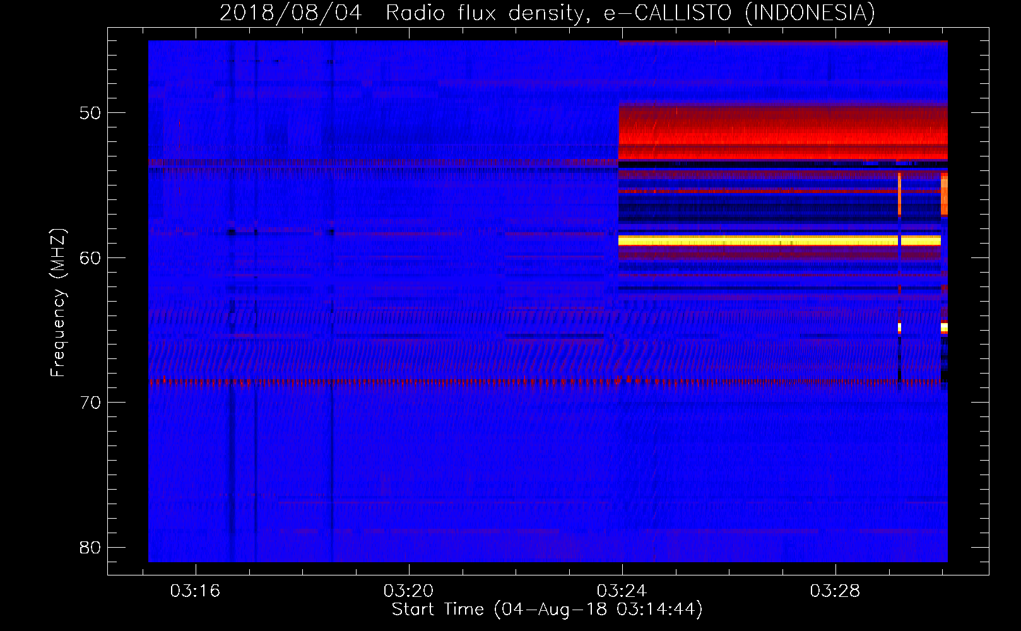
Task: Click the 03:20 time tick label
Action: [408, 591]
